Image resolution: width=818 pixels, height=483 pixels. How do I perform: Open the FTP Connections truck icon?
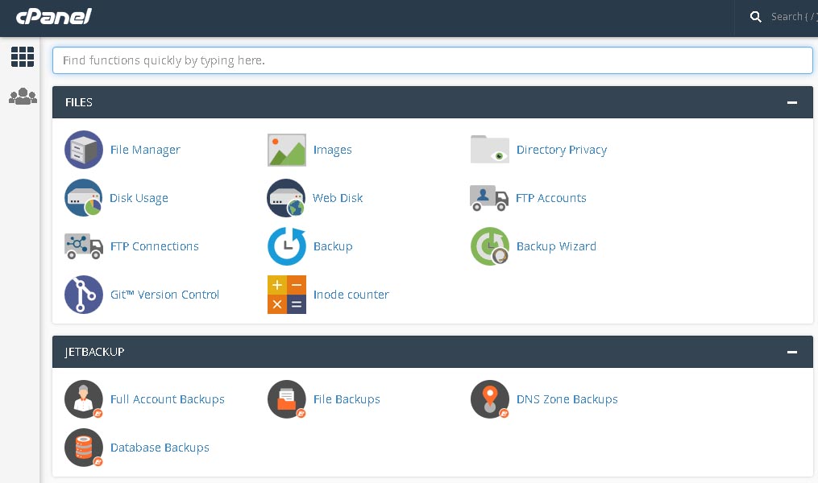[x=84, y=246]
